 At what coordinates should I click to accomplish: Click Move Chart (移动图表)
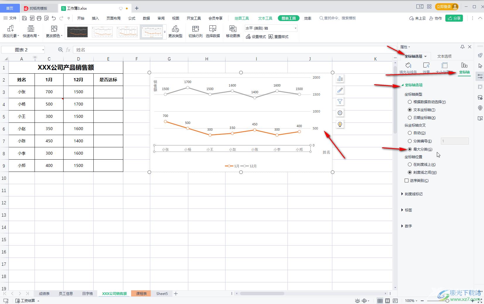click(x=233, y=32)
